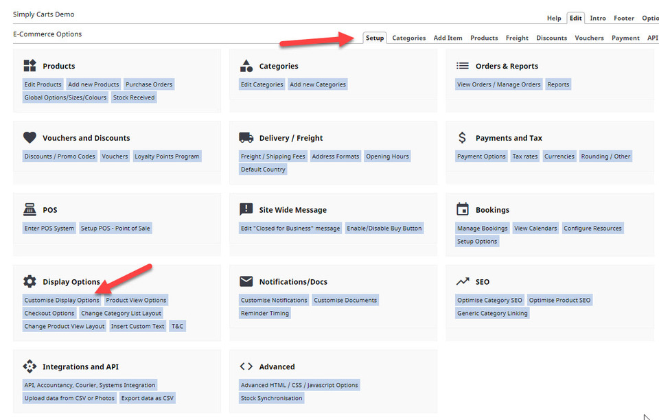Click the Orders & Reports list icon

[x=462, y=65]
